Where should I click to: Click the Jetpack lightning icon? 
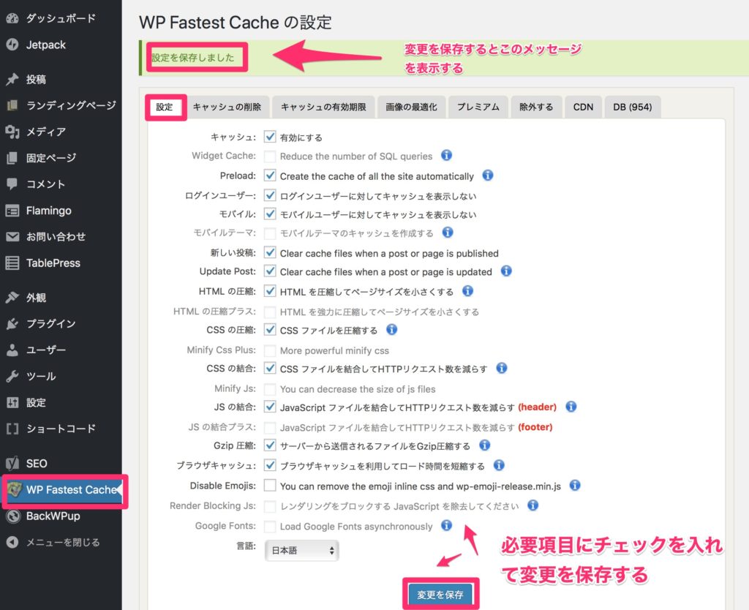tap(12, 45)
